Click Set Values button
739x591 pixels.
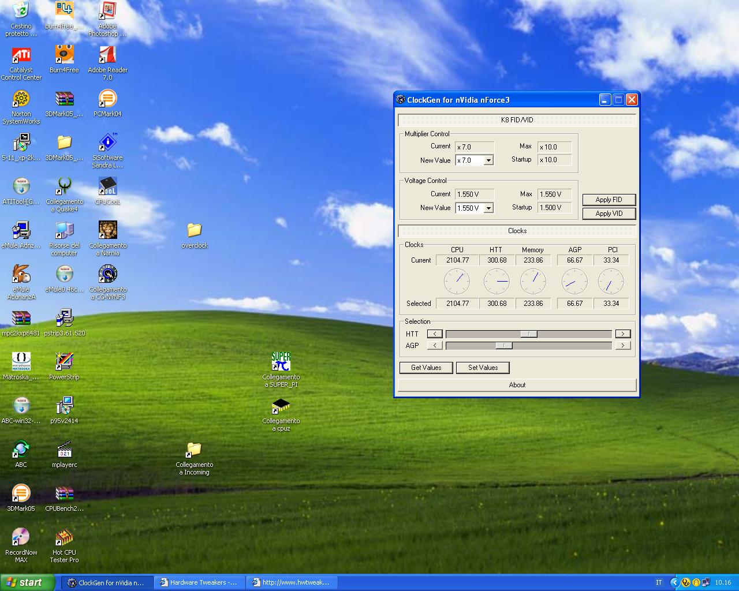(483, 368)
